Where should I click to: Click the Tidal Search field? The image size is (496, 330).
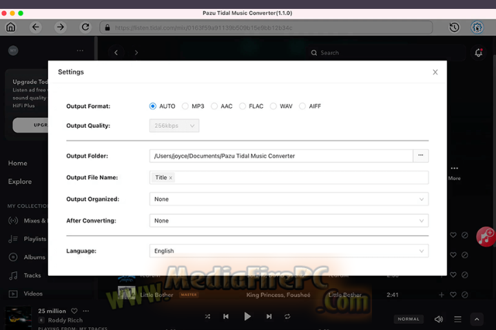[386, 53]
